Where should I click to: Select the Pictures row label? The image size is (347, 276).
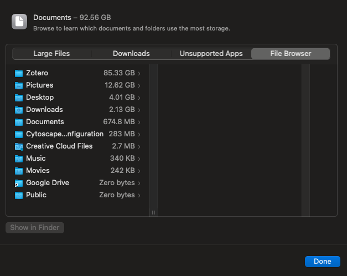pos(40,85)
